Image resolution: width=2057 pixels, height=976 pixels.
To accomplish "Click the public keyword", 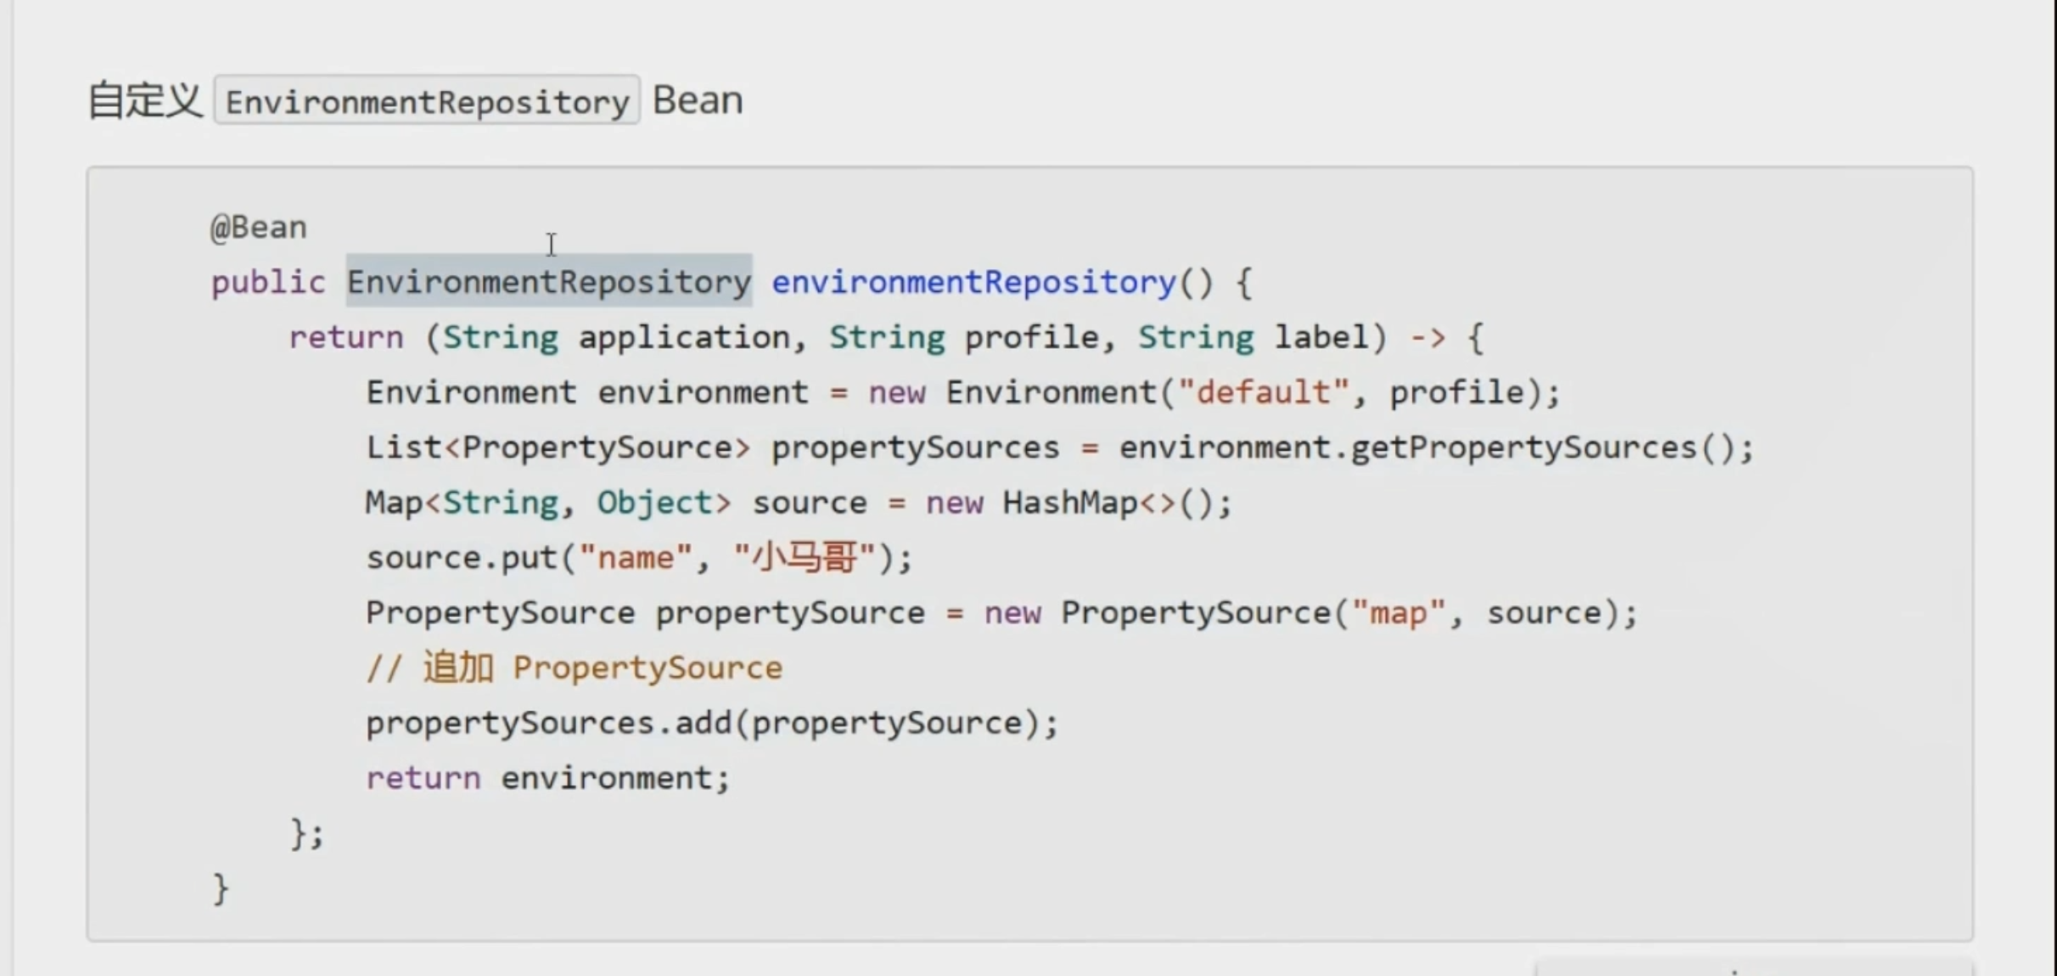I will click(x=268, y=282).
